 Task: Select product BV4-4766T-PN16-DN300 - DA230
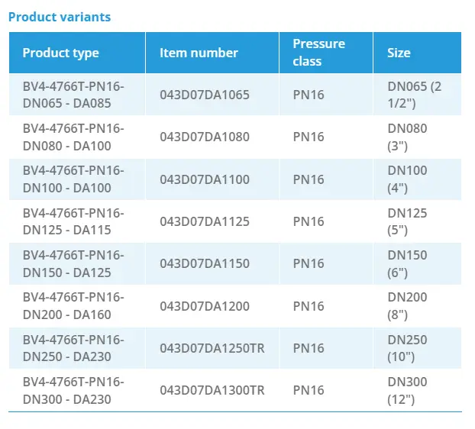click(x=73, y=390)
